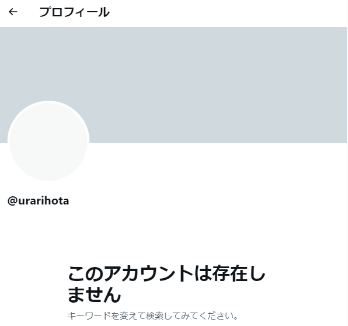Click the light gray banner above the handle

point(173,85)
